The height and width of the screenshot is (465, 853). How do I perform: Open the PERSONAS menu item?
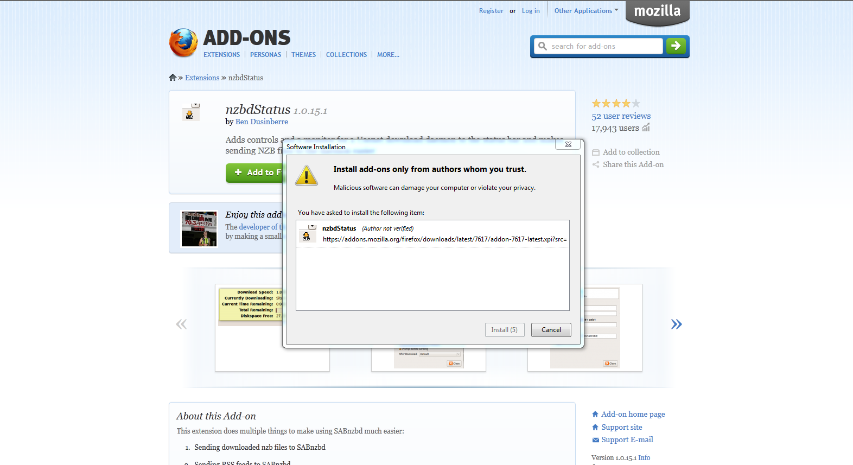(265, 55)
